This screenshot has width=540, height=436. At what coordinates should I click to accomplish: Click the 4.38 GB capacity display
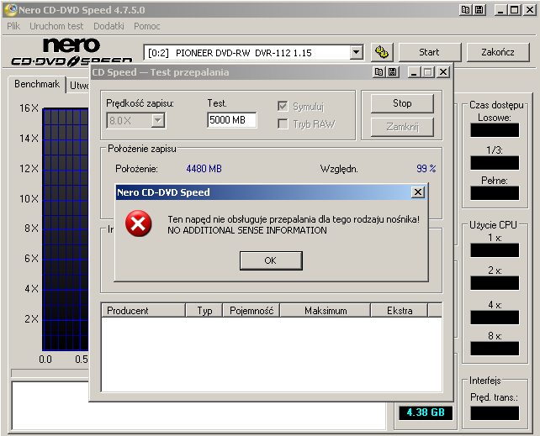pyautogui.click(x=426, y=412)
